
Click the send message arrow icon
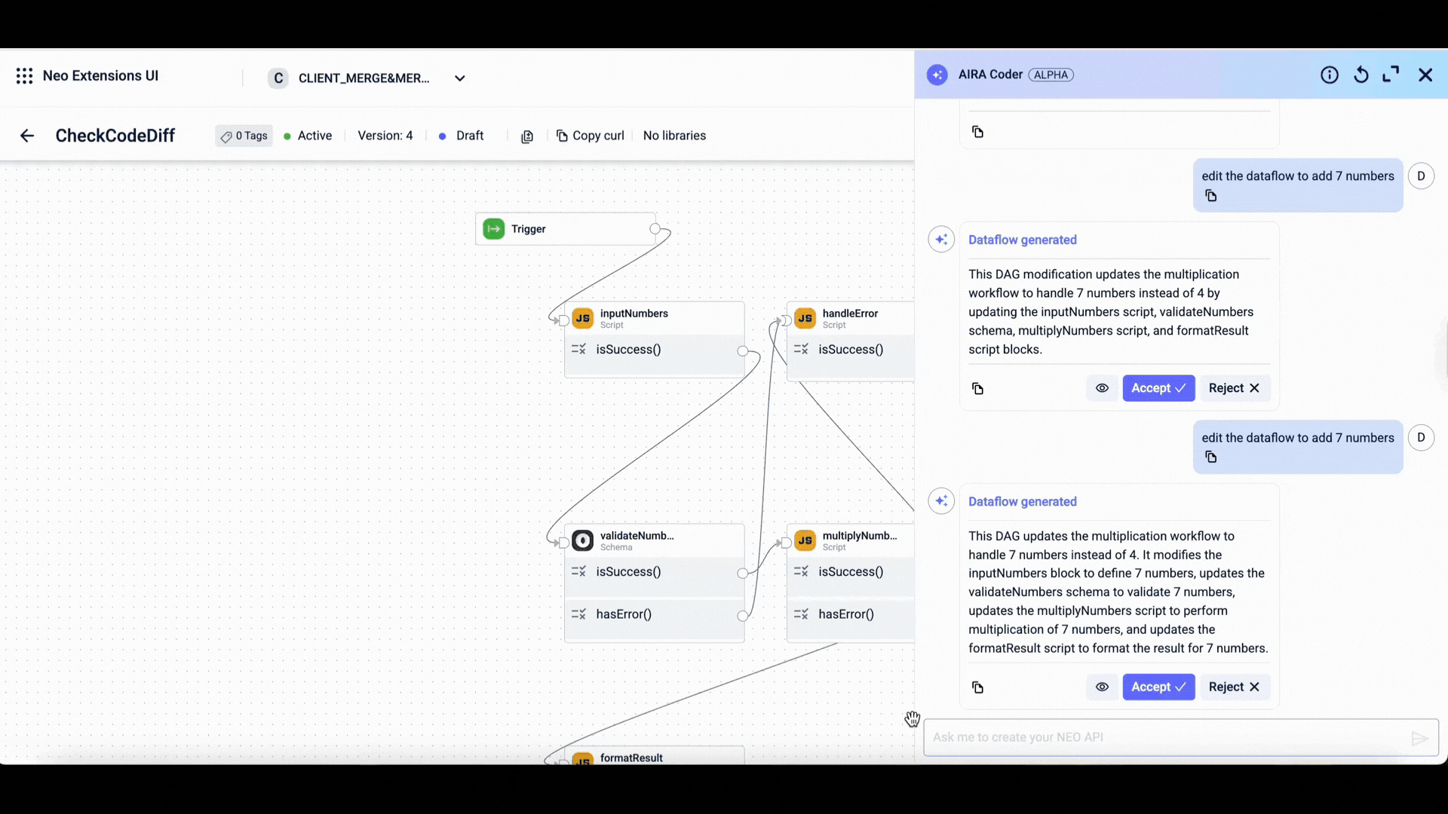pyautogui.click(x=1419, y=738)
